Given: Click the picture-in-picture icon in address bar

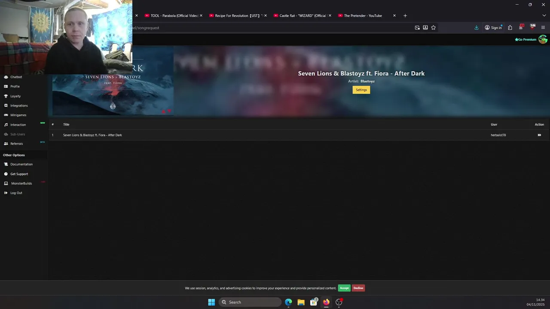Looking at the screenshot, I should tap(417, 27).
